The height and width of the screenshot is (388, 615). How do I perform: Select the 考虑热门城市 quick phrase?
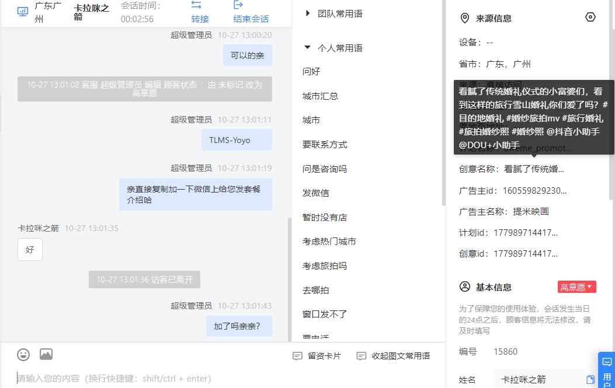click(x=329, y=242)
